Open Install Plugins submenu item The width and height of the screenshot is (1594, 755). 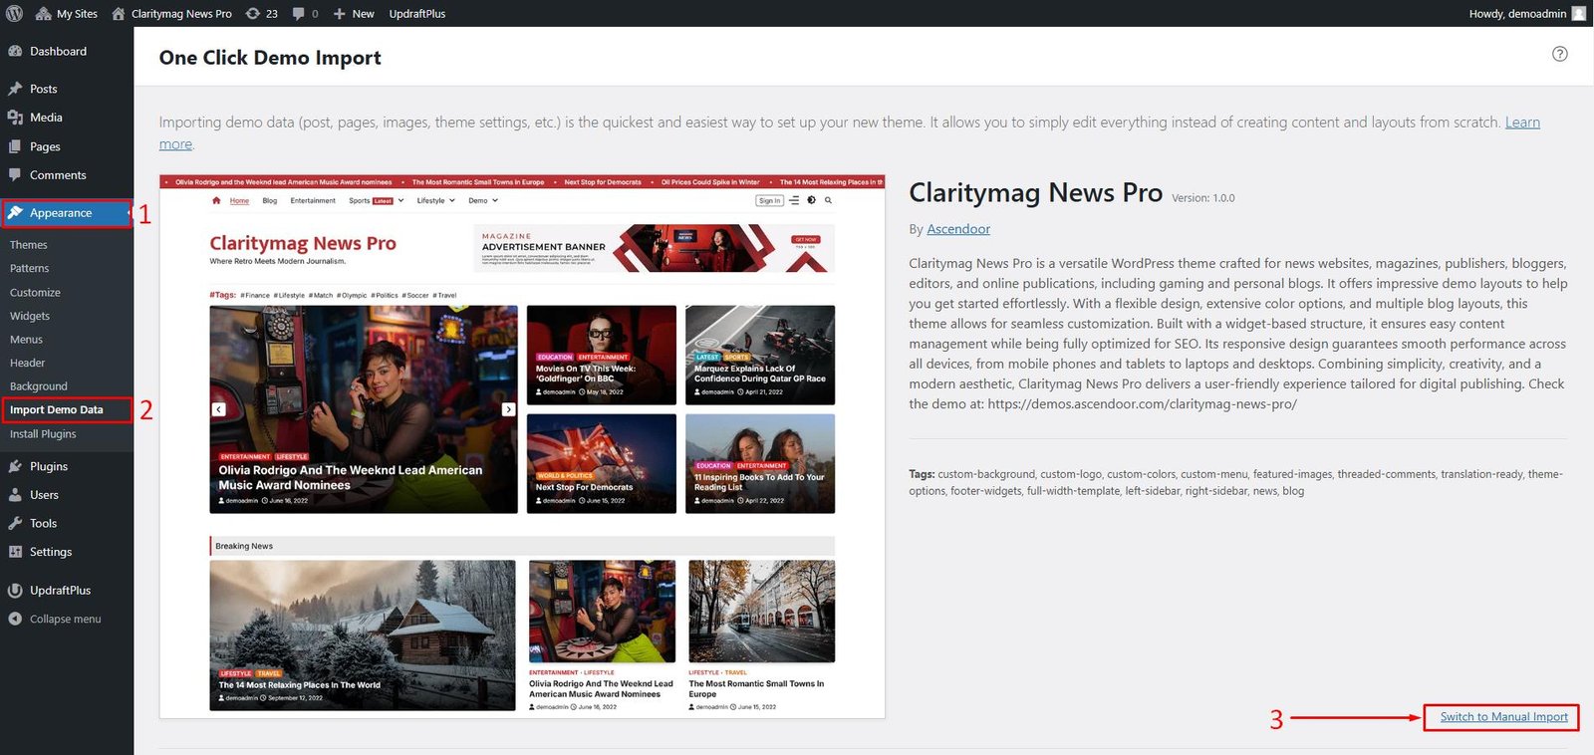tap(43, 434)
